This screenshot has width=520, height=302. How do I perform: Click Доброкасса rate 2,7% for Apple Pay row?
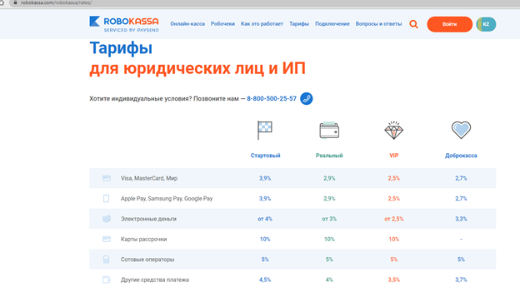[461, 198]
